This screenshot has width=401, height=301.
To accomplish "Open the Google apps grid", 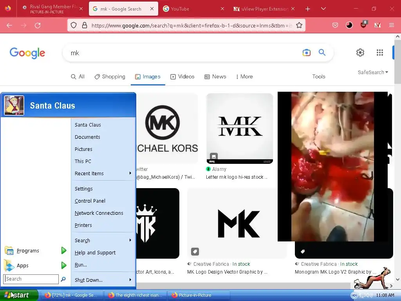I will click(x=380, y=53).
